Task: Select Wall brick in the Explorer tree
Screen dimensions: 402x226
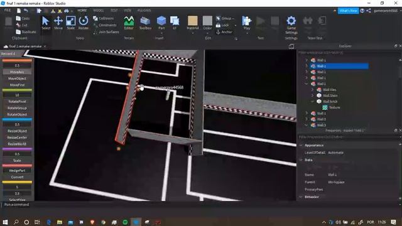Action: click(330, 102)
